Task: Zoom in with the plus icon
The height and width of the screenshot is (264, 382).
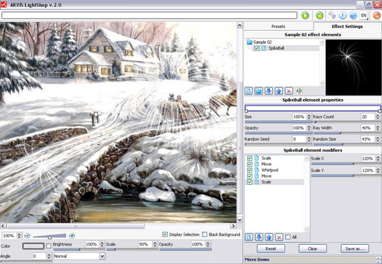Action: tap(72, 236)
